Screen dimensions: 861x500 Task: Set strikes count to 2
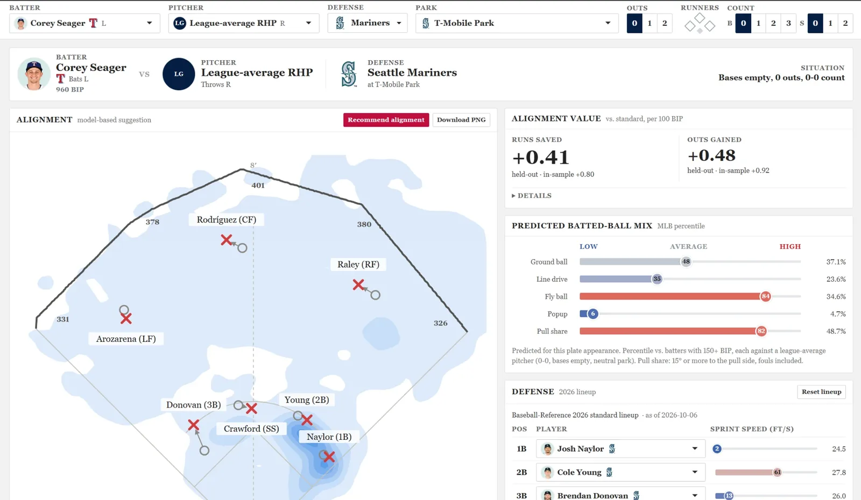(845, 23)
